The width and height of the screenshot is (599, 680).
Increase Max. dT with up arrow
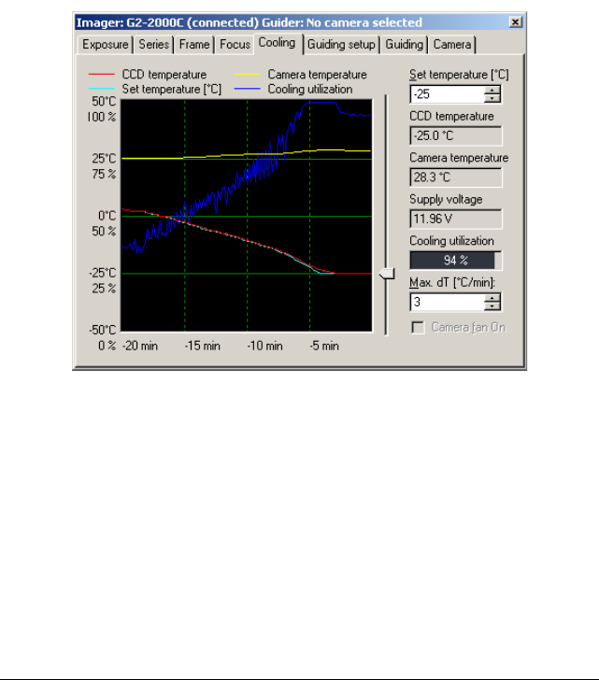pos(492,298)
